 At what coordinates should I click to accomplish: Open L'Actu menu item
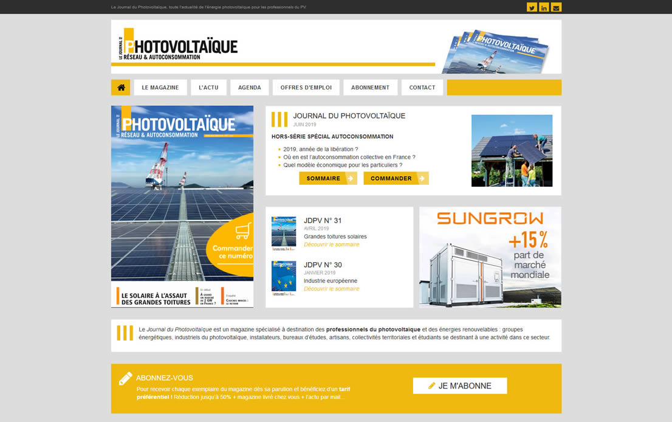click(209, 88)
